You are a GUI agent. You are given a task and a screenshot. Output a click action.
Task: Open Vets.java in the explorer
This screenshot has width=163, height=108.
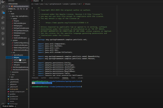(17, 65)
